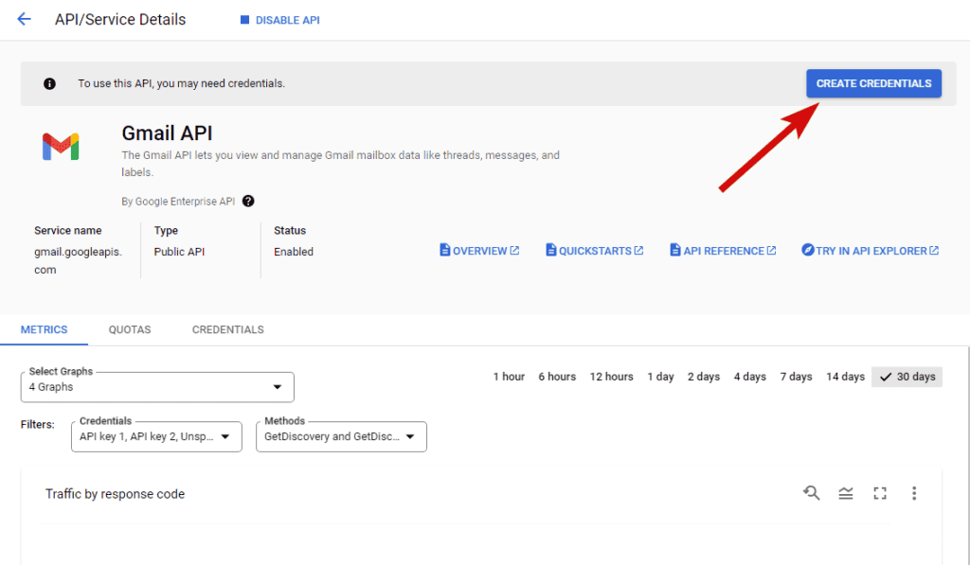The image size is (970, 565).
Task: Click the Disable API button label
Action: (x=288, y=20)
